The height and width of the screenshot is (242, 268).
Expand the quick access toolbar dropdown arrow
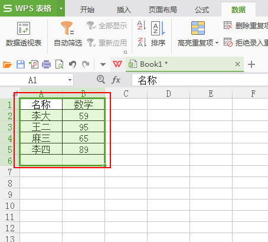click(x=103, y=64)
